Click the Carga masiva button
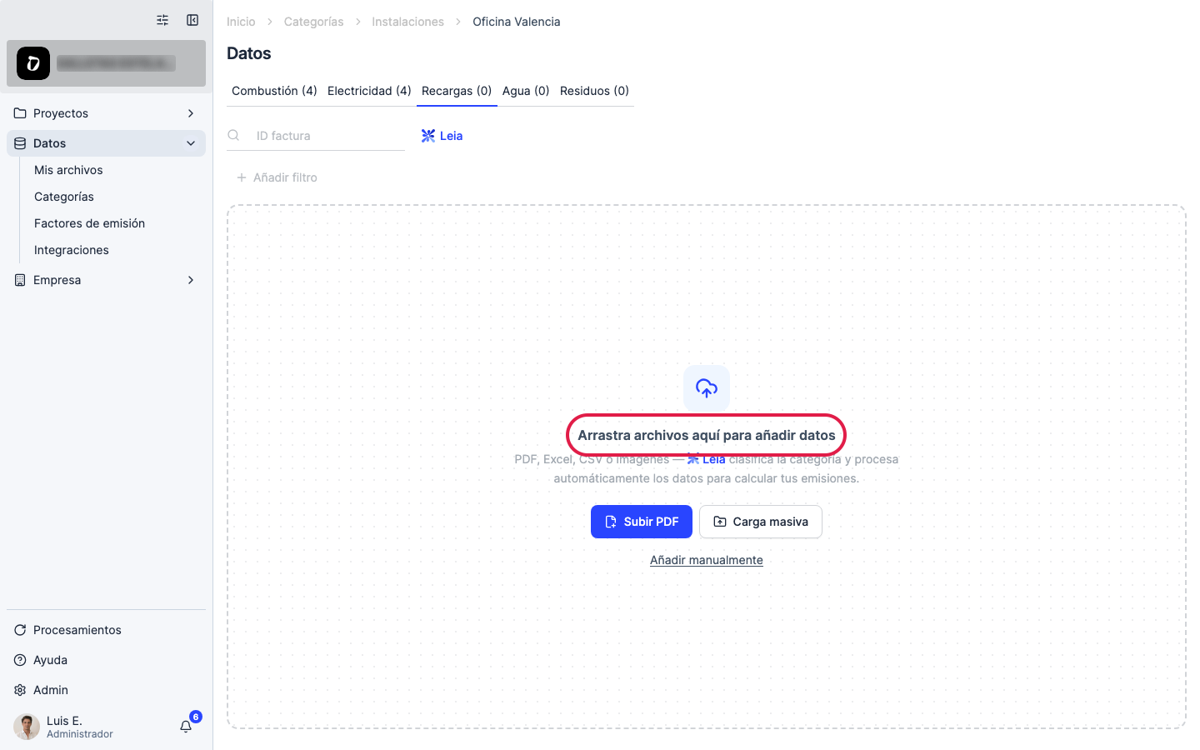Screen dimensions: 1200x750 (x=761, y=522)
